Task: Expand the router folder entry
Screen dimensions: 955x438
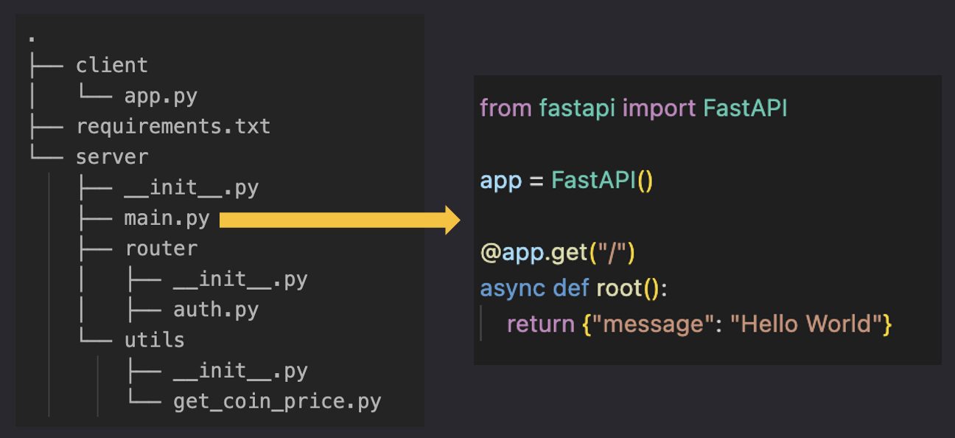Action: (161, 248)
